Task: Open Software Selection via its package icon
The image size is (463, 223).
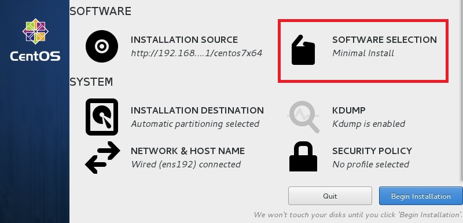Action: point(303,50)
